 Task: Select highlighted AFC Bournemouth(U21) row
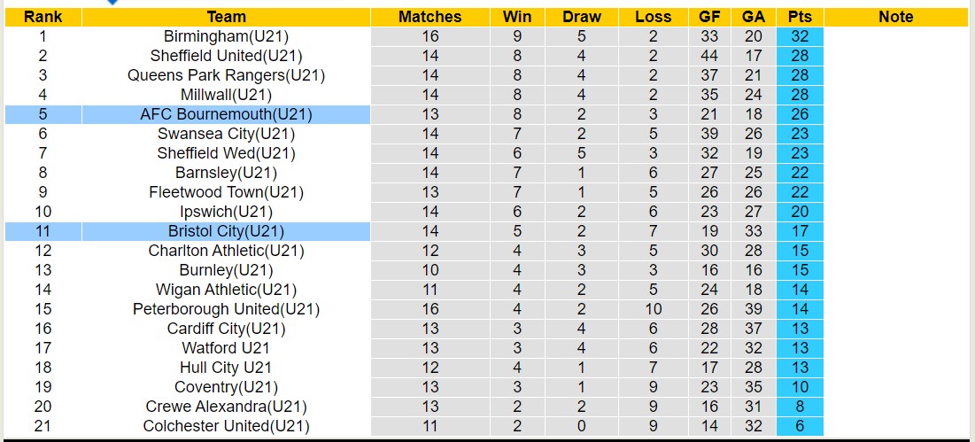click(226, 114)
